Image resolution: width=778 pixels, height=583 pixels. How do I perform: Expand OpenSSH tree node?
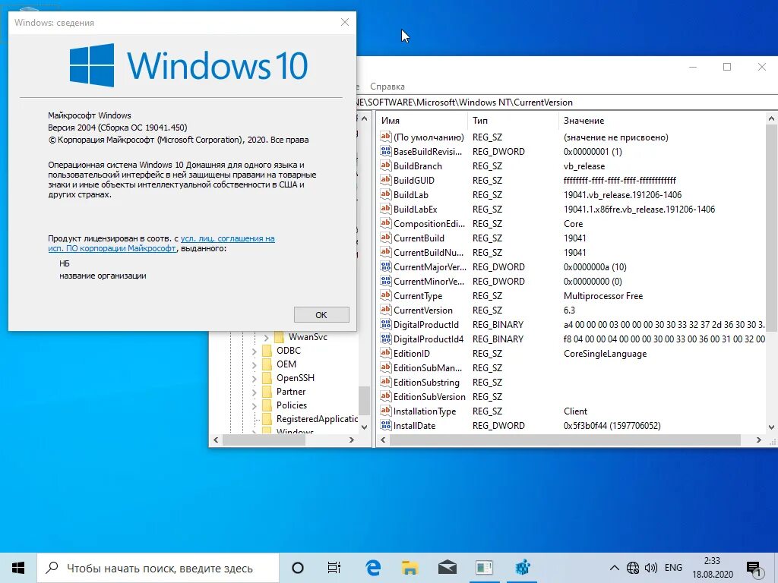(x=254, y=379)
